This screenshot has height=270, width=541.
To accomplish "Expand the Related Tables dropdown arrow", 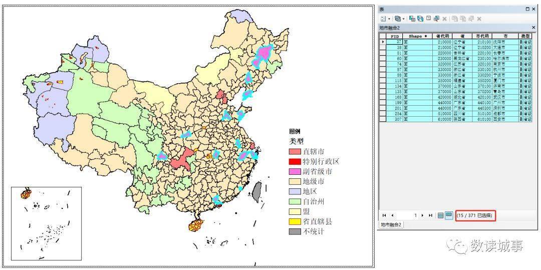I will (403, 19).
